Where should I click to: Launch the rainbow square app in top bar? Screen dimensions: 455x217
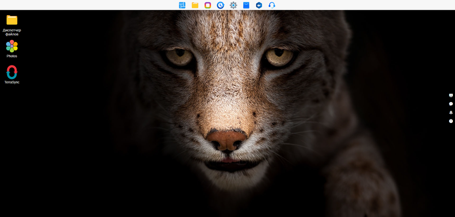(x=208, y=5)
